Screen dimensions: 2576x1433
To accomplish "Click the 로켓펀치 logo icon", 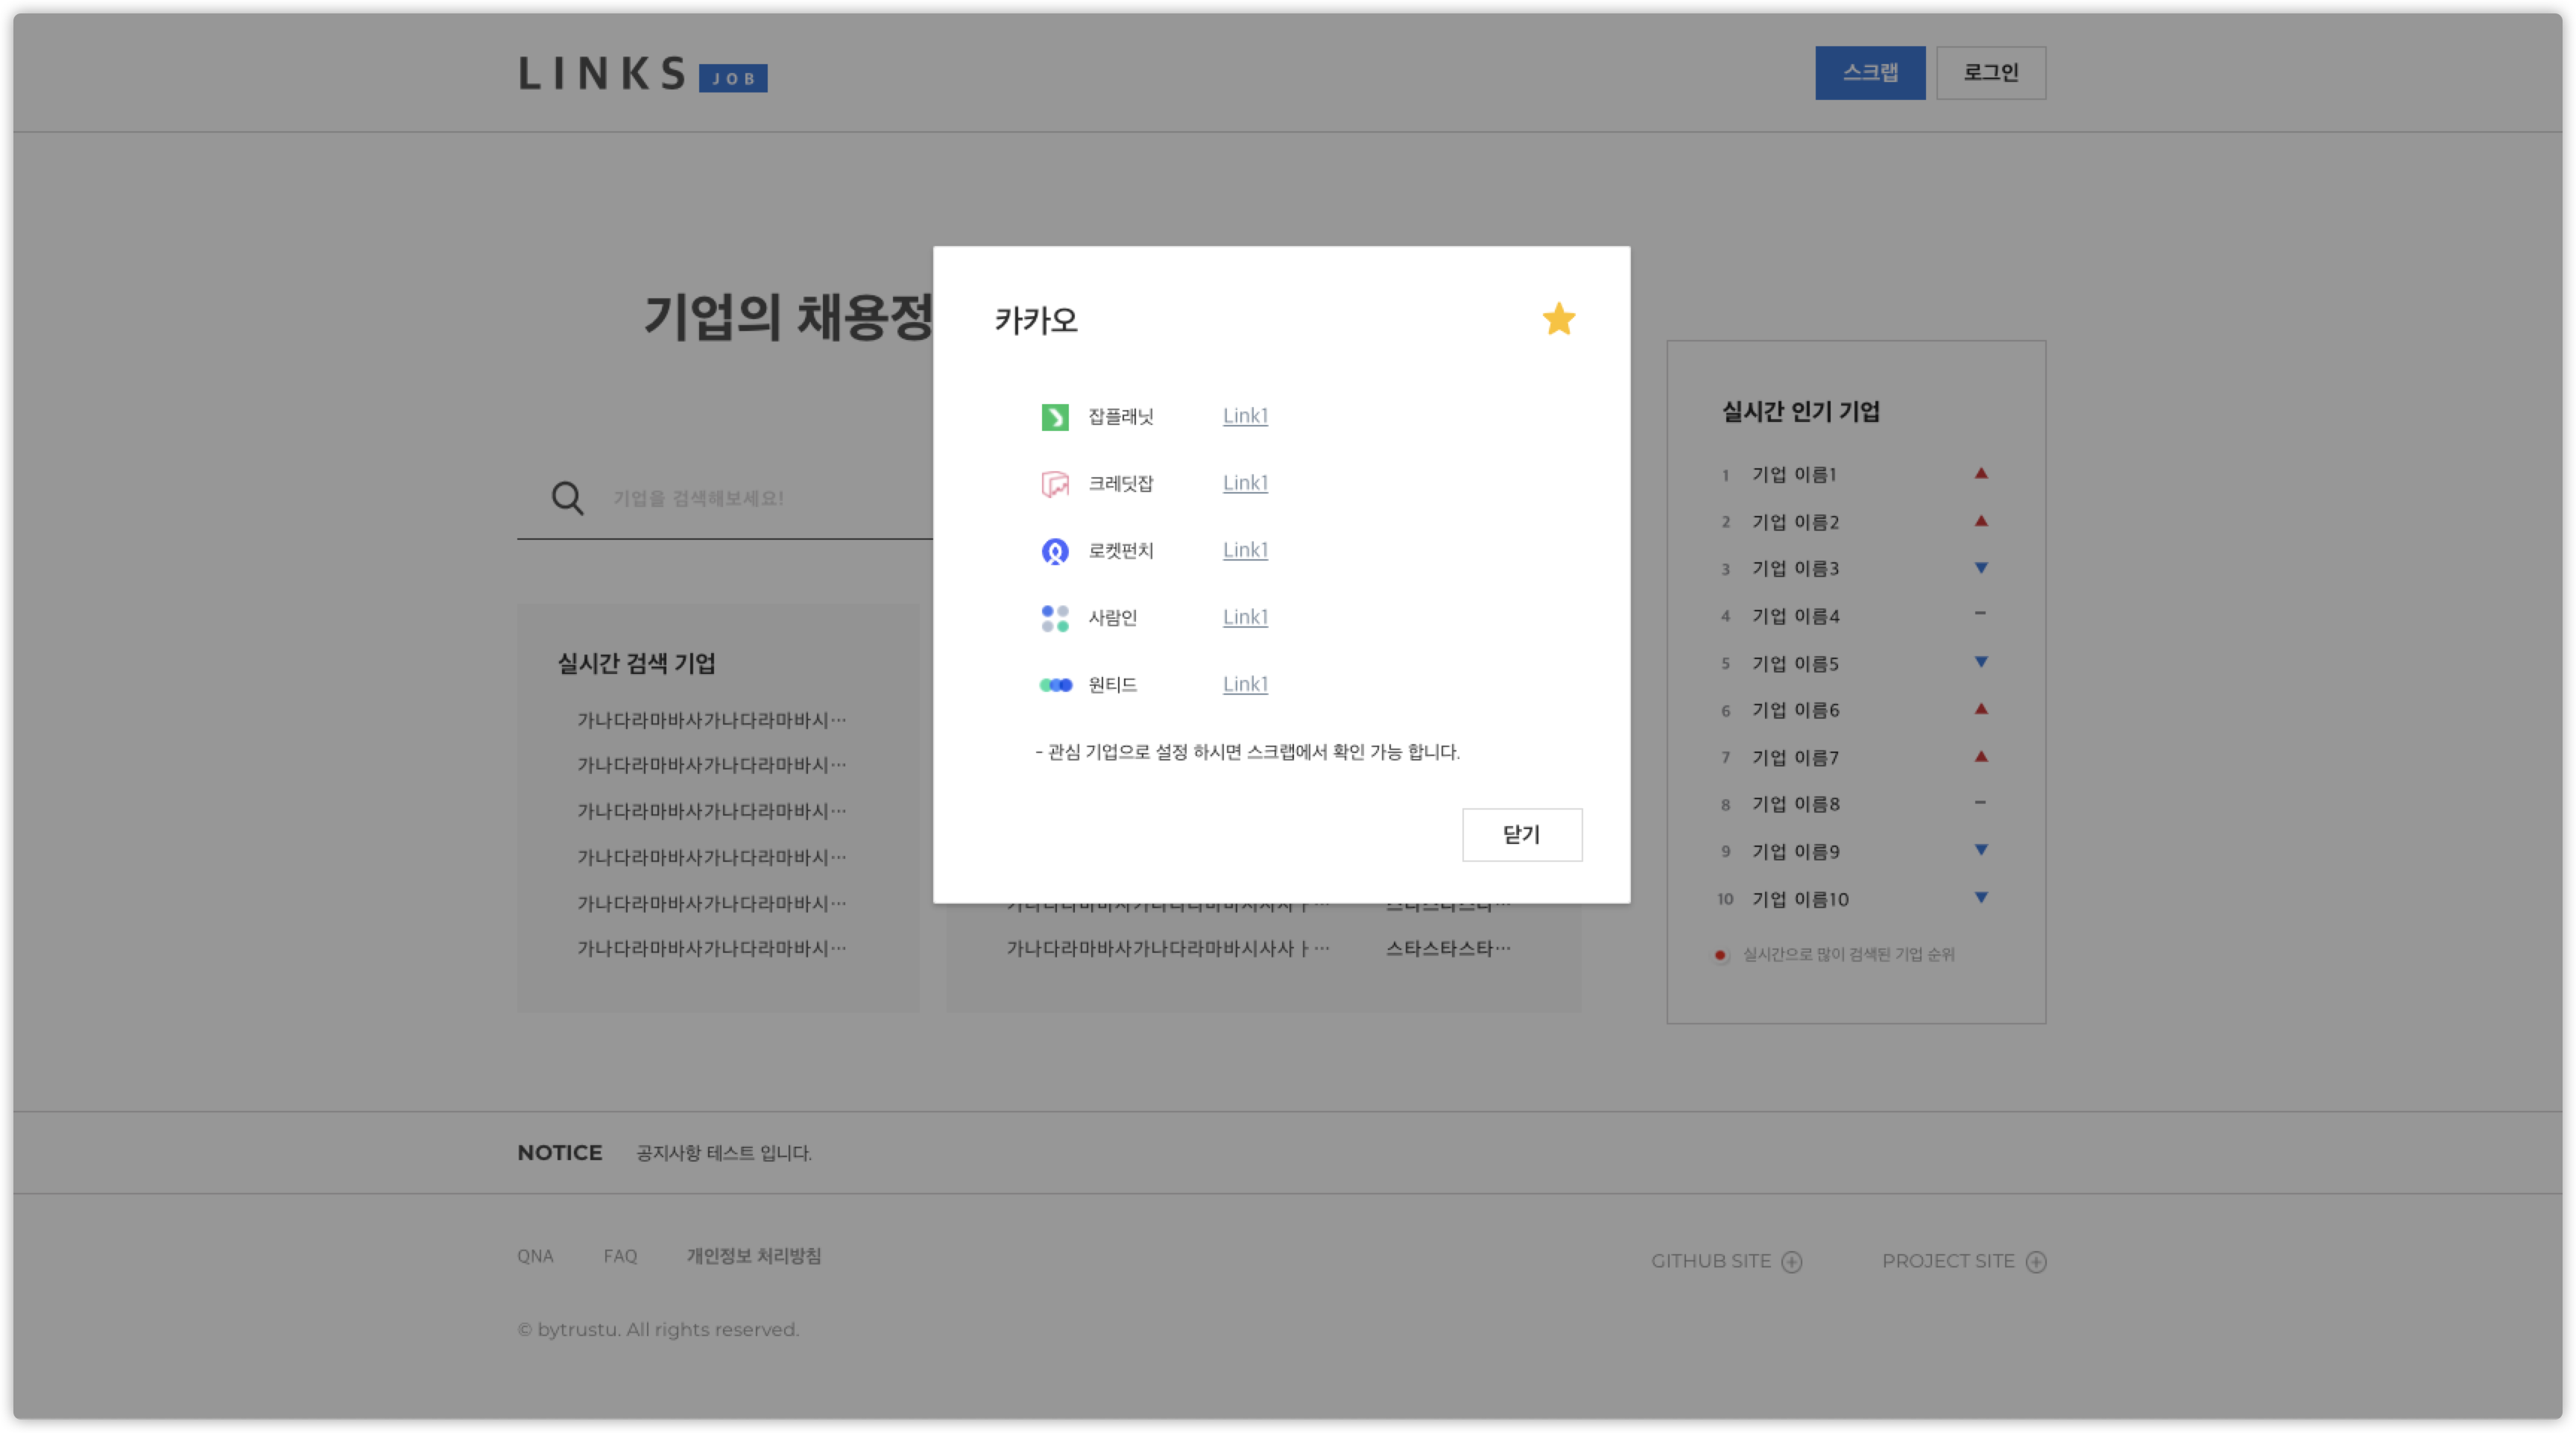I will click(x=1055, y=551).
